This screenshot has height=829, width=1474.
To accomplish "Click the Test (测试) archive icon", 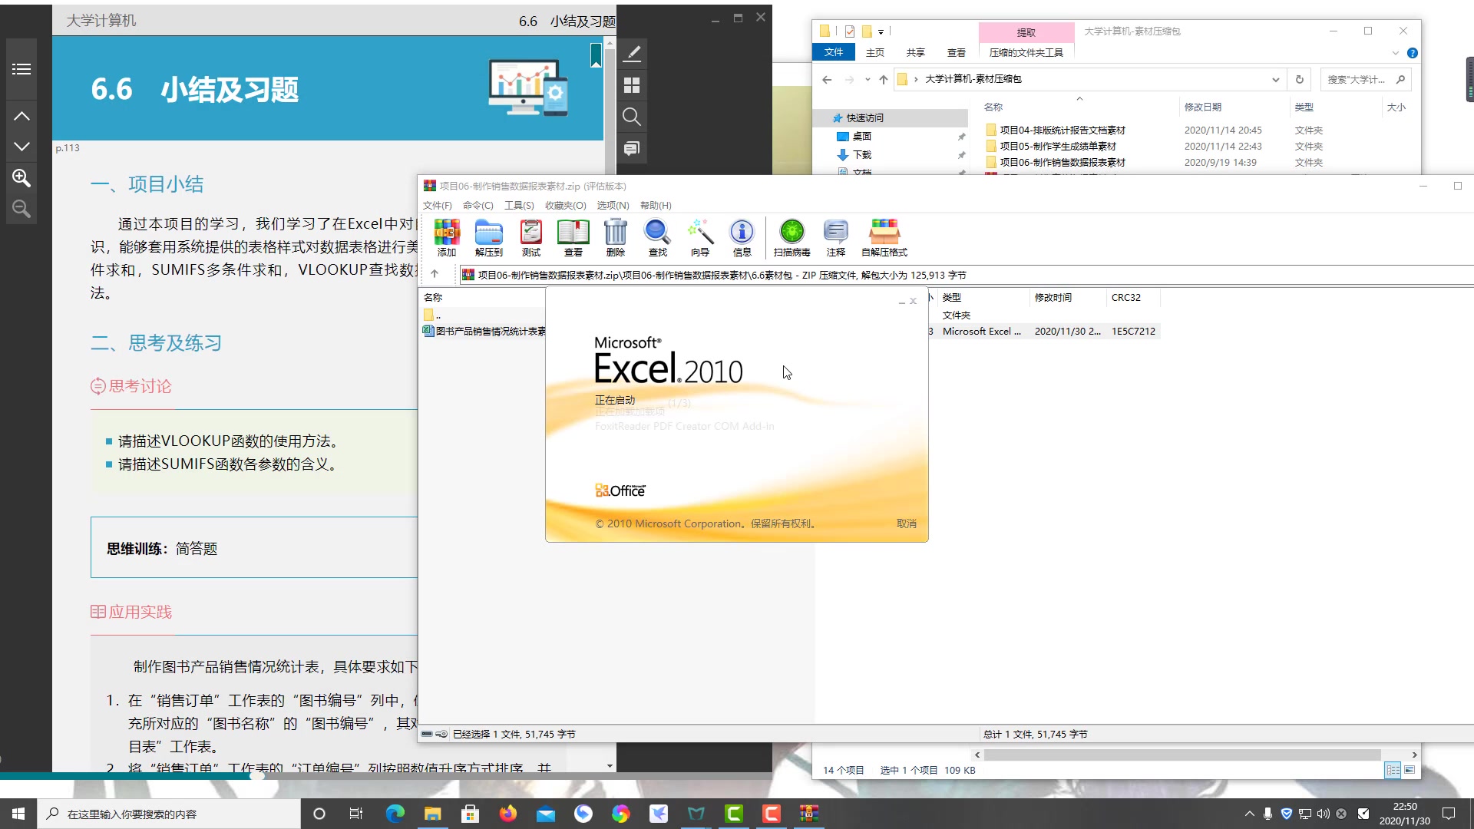I will (x=530, y=237).
